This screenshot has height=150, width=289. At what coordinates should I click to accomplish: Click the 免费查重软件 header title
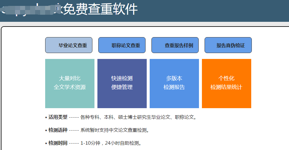click(100, 9)
